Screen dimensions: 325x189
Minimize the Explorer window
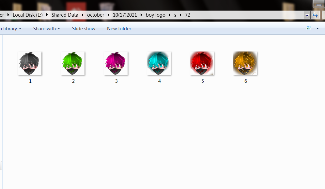[x=319, y=4]
